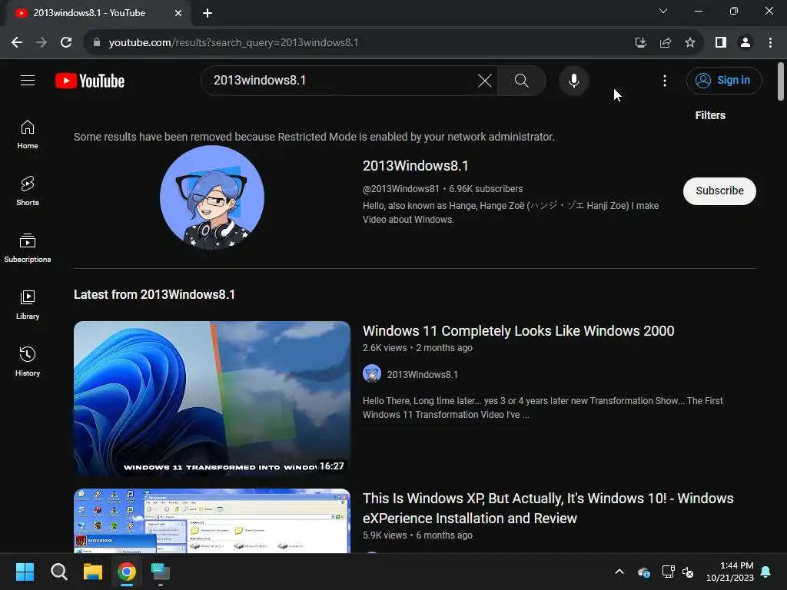This screenshot has height=590, width=787.
Task: Open the Windows Start menu
Action: click(25, 572)
